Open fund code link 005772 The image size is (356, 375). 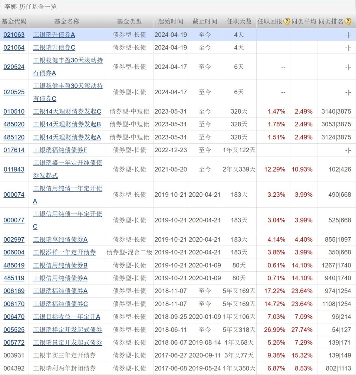click(x=14, y=343)
